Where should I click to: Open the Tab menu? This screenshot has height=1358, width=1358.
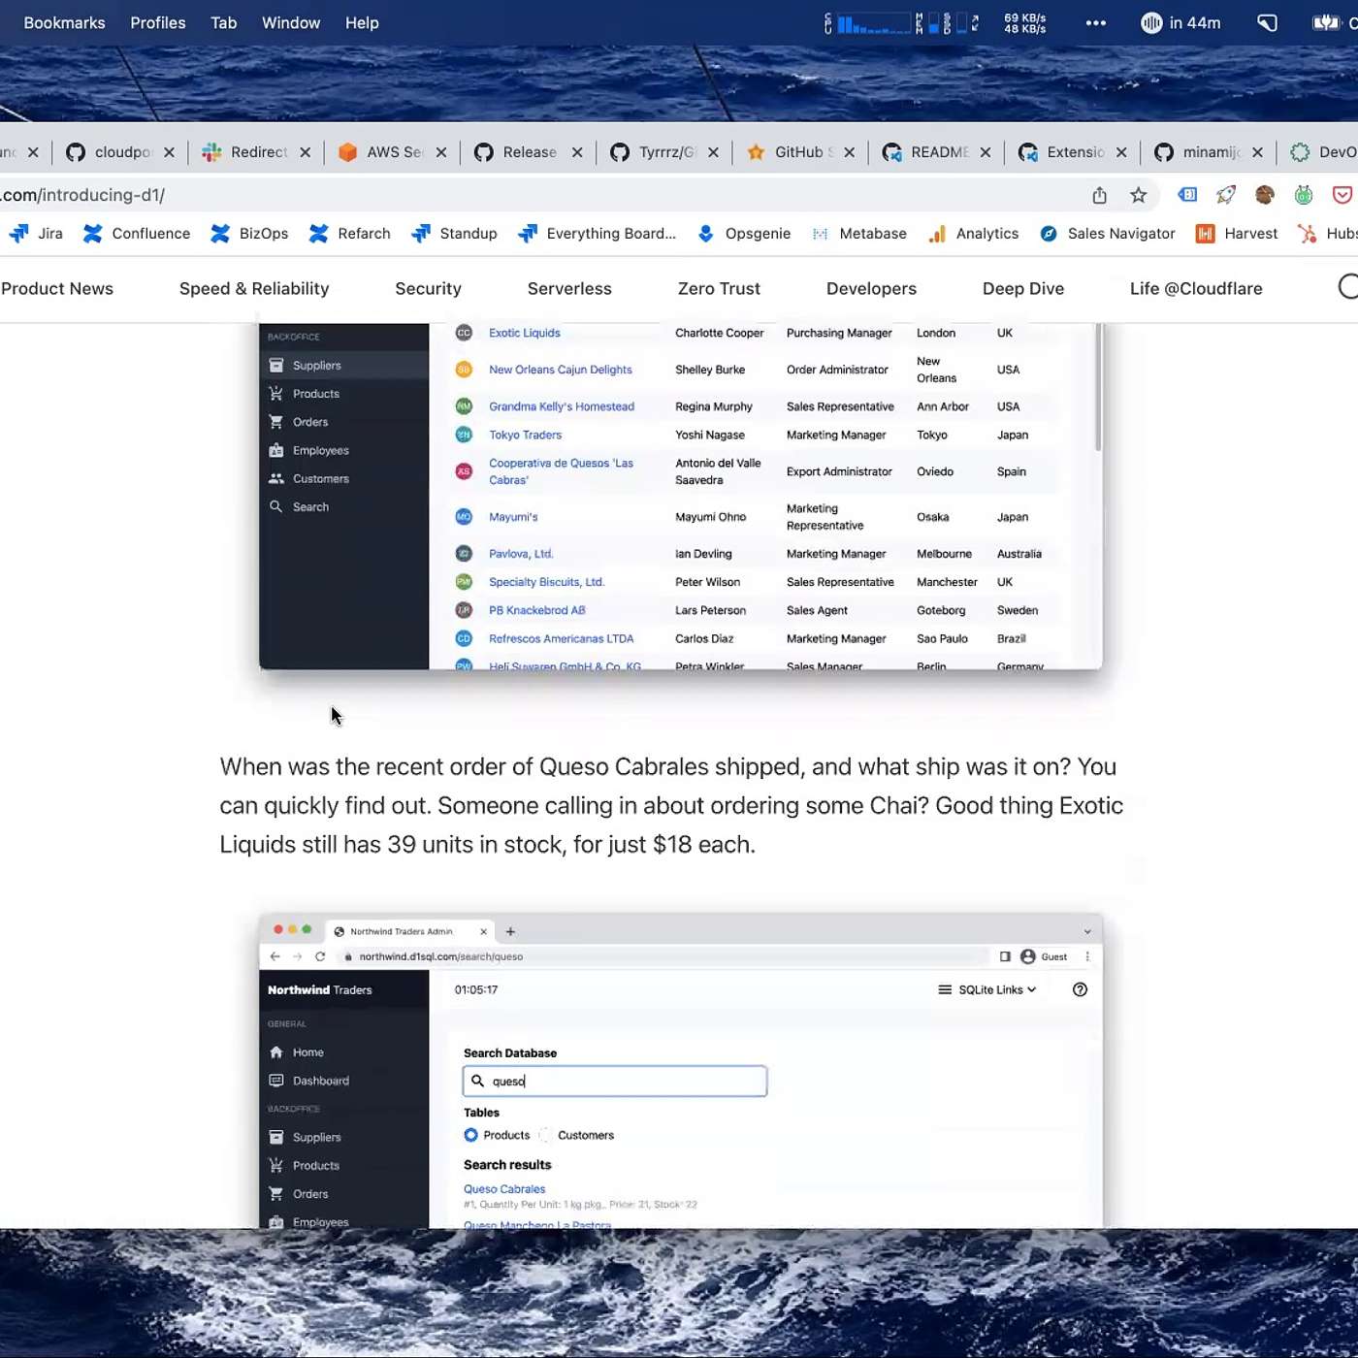tap(224, 23)
